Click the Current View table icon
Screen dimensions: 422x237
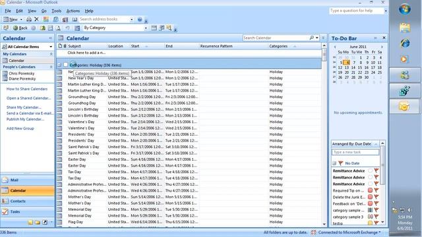coord(77,28)
